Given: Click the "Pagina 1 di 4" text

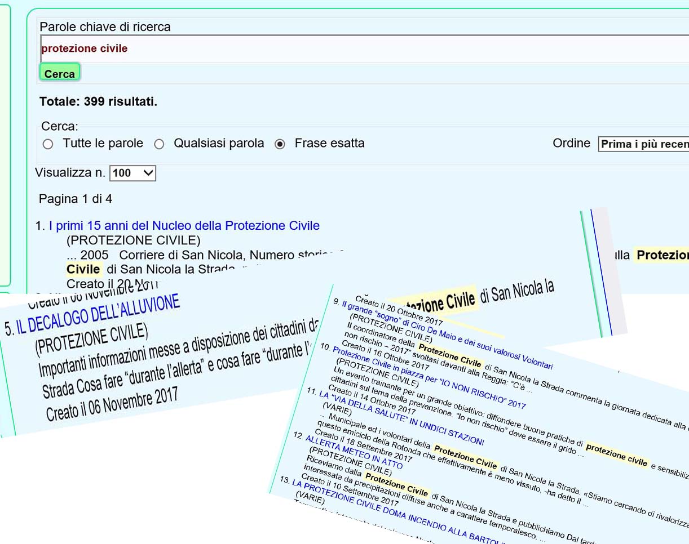Looking at the screenshot, I should 76,199.
